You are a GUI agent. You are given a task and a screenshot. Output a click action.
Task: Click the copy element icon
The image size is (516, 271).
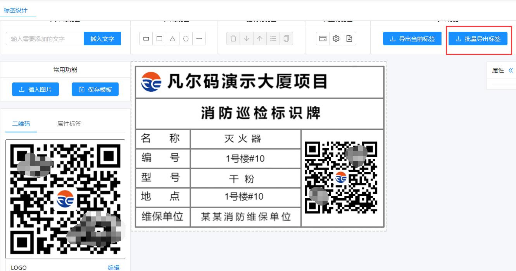286,39
